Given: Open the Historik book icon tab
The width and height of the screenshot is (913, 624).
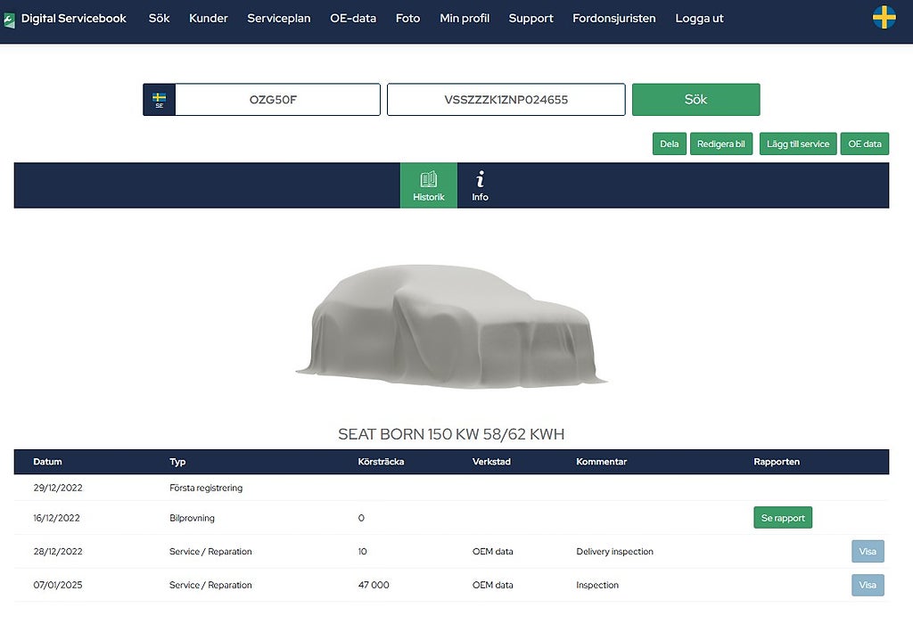Looking at the screenshot, I should (x=428, y=185).
